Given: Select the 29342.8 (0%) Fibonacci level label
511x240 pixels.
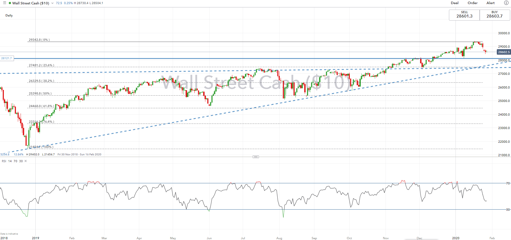Looking at the screenshot, I should (39, 40).
